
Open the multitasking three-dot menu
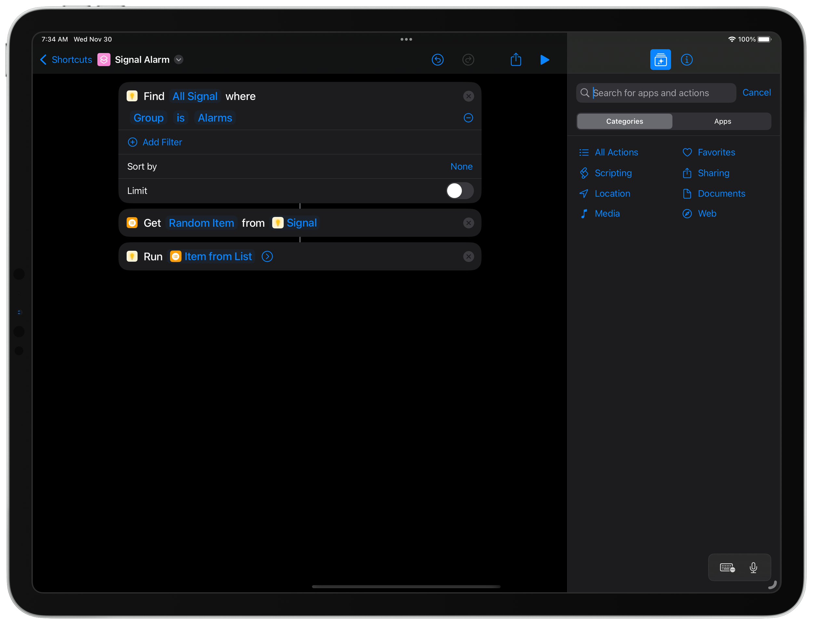406,39
